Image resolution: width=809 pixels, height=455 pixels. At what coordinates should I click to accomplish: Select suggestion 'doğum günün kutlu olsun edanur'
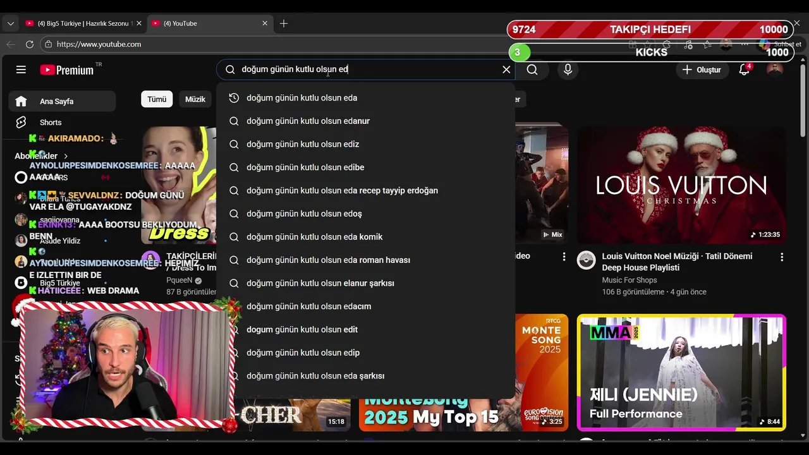coord(366,121)
